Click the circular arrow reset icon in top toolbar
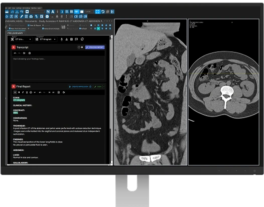The height and width of the screenshot is (207, 264). pyautogui.click(x=103, y=11)
